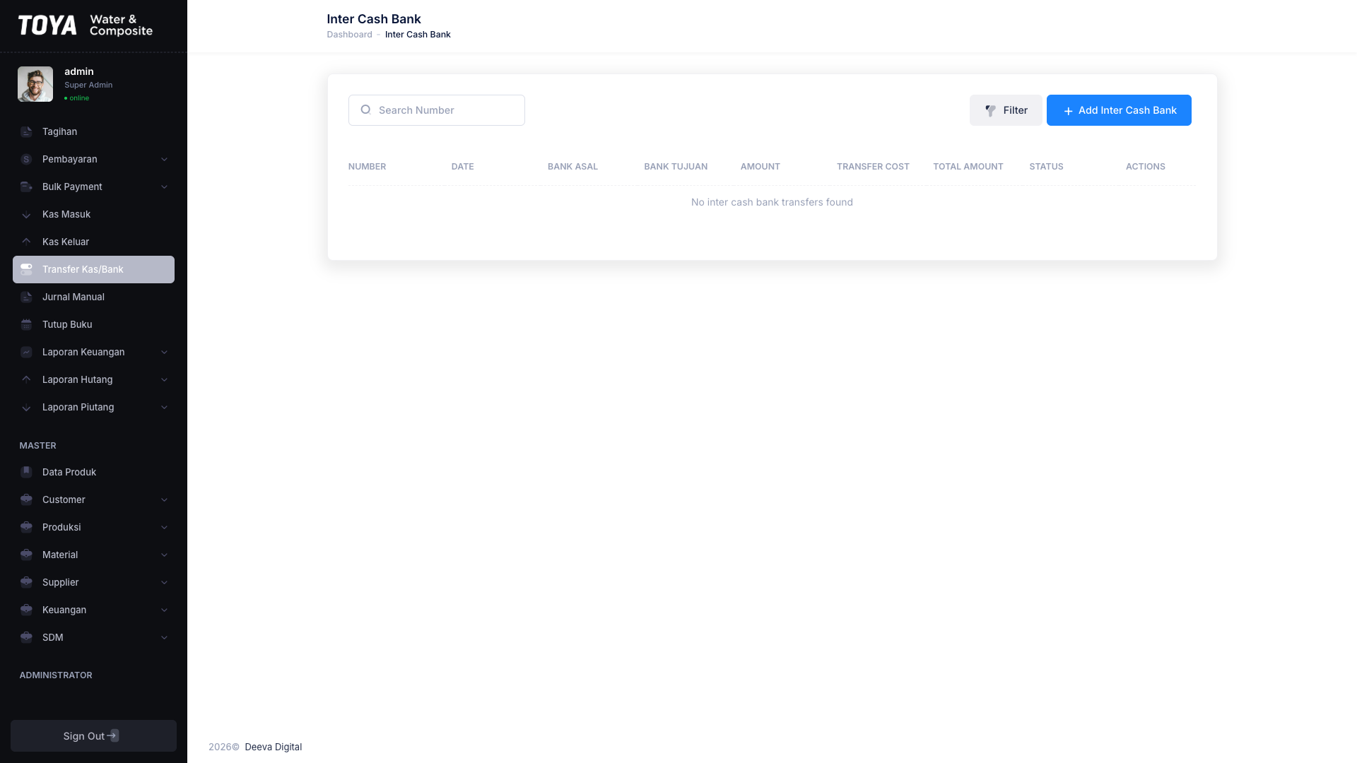Open the Tagihan menu item
Viewport: 1357px width, 763px height.
pos(93,132)
